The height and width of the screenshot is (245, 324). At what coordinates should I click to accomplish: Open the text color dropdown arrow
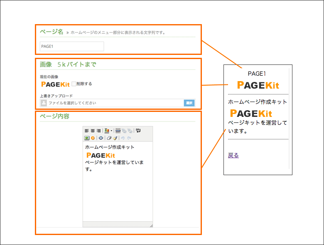point(111,131)
